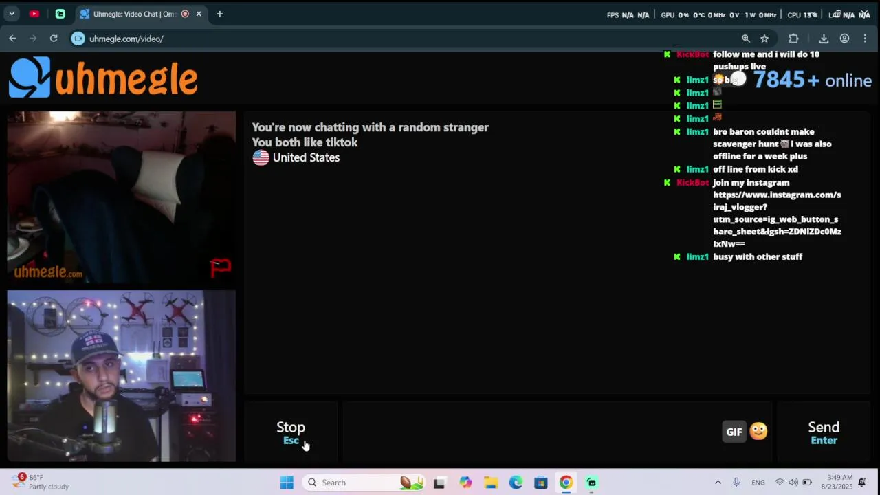
Task: Click the Chrome taskbar icon
Action: coord(566,483)
